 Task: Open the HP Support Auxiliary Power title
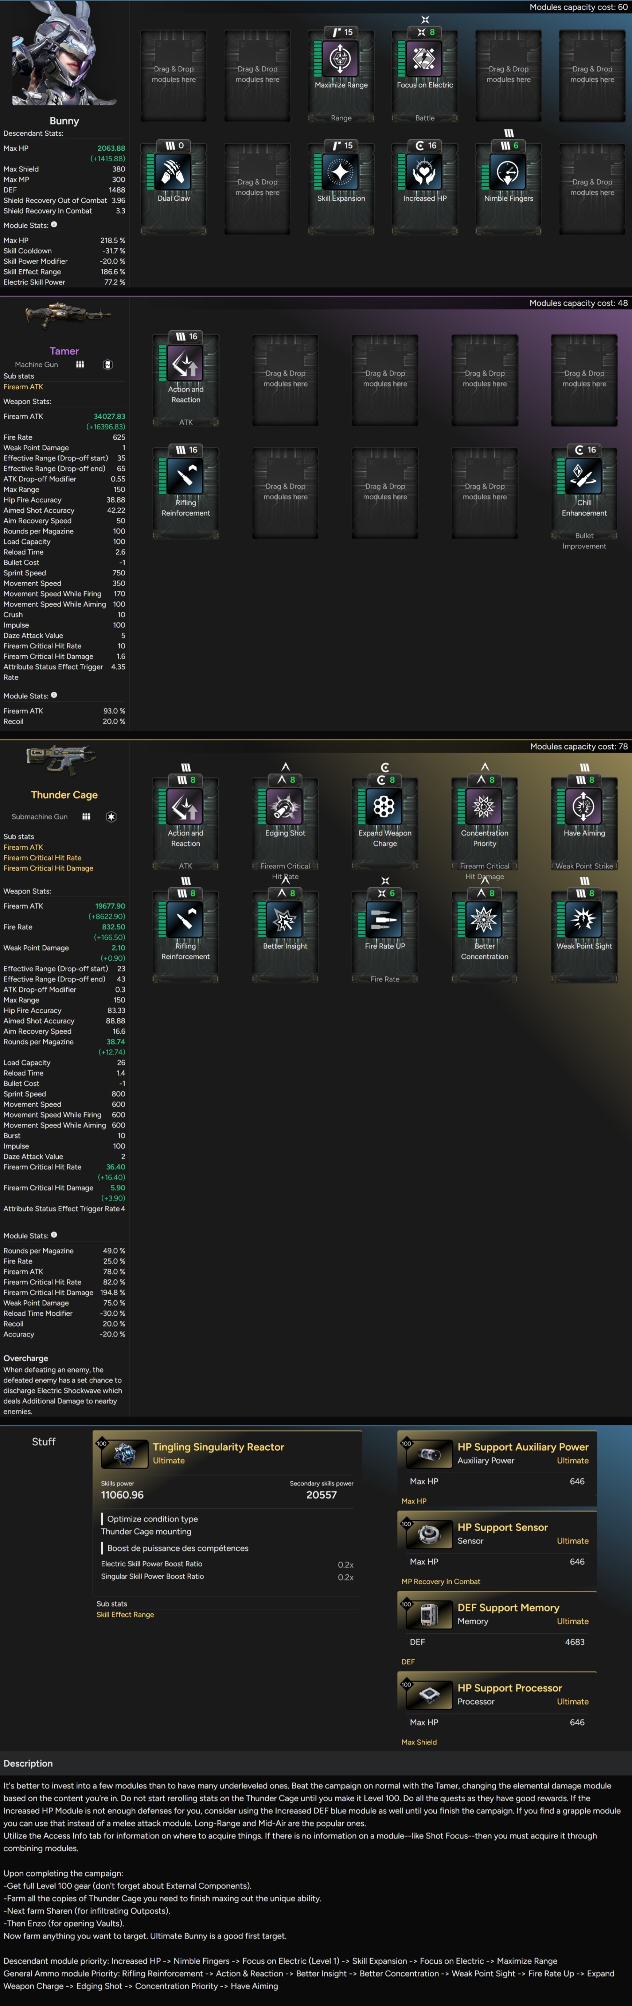point(523,1447)
